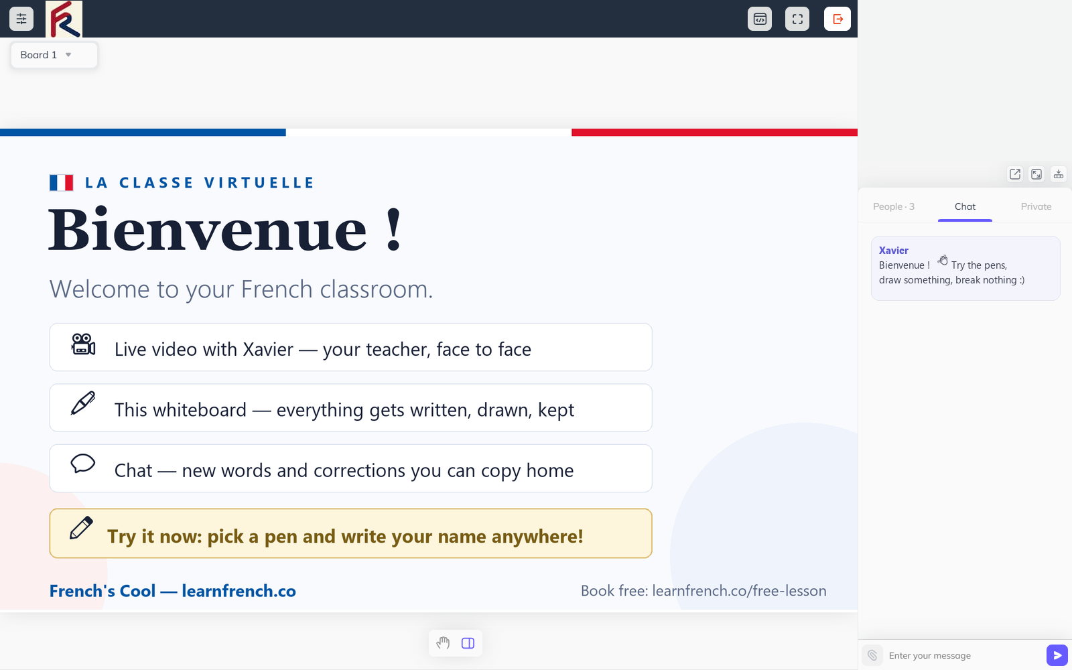Attach a file with paperclip icon
Viewport: 1072px width, 670px height.
point(872,655)
